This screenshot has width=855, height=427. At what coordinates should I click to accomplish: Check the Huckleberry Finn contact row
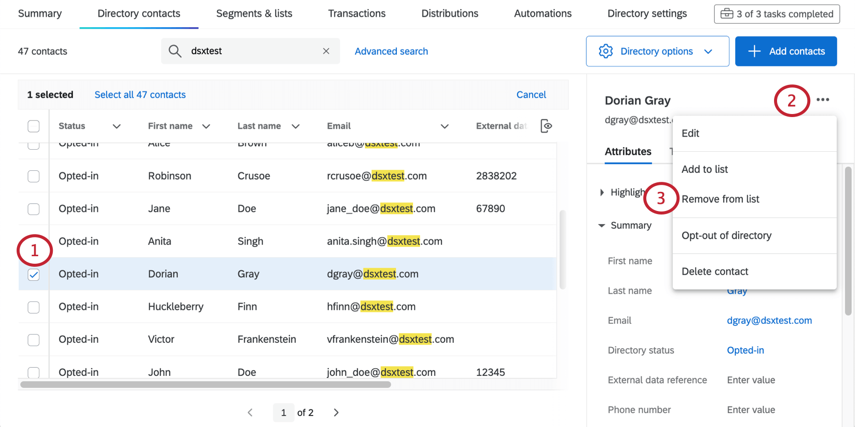click(x=34, y=307)
